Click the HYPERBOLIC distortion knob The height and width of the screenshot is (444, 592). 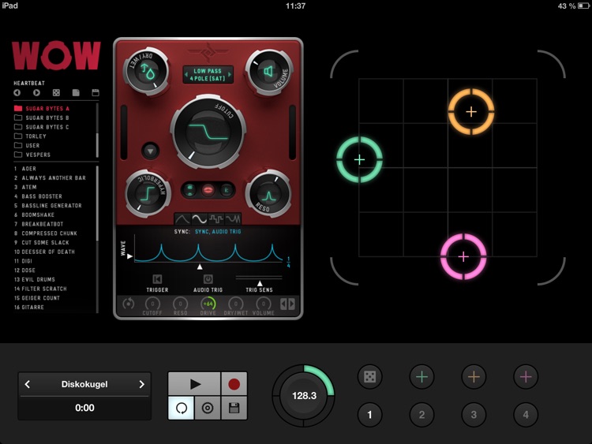(x=148, y=194)
